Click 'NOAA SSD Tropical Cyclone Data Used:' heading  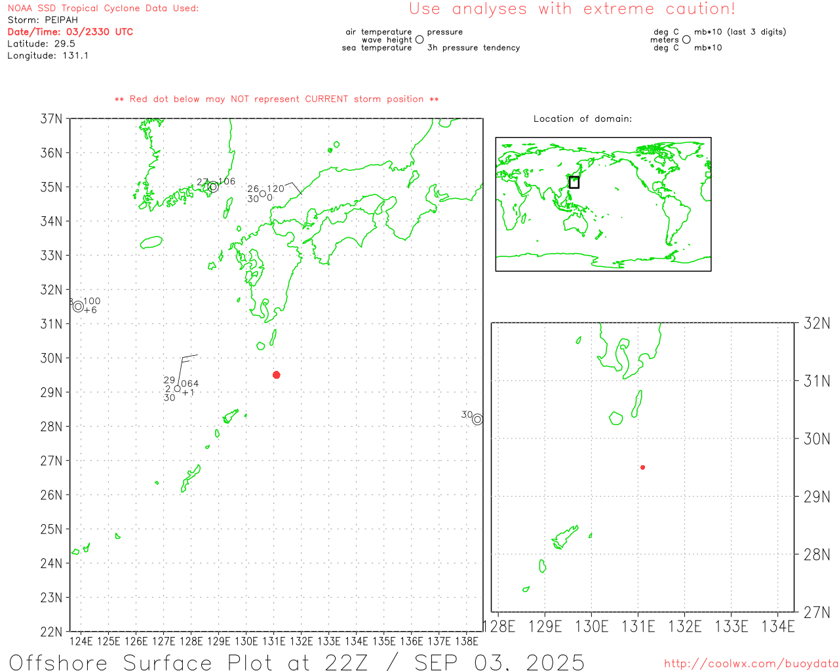coord(103,9)
